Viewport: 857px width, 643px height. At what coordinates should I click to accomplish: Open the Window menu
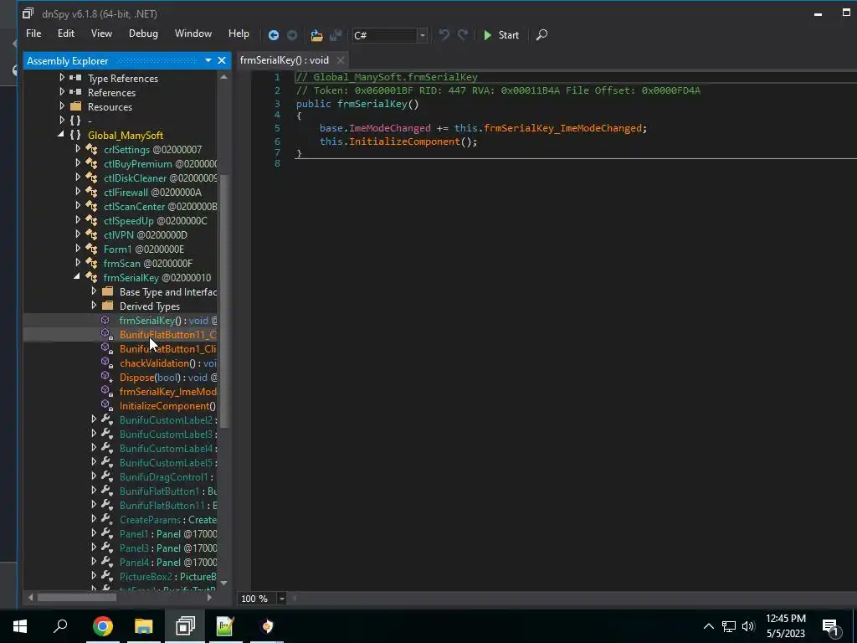(193, 33)
